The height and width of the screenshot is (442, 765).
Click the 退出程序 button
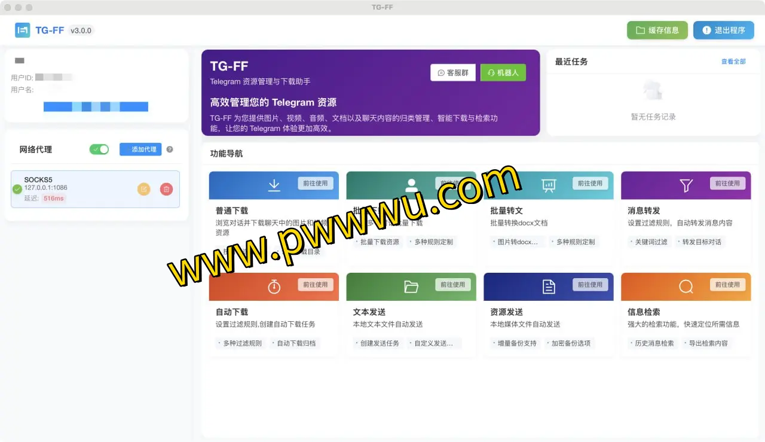723,31
